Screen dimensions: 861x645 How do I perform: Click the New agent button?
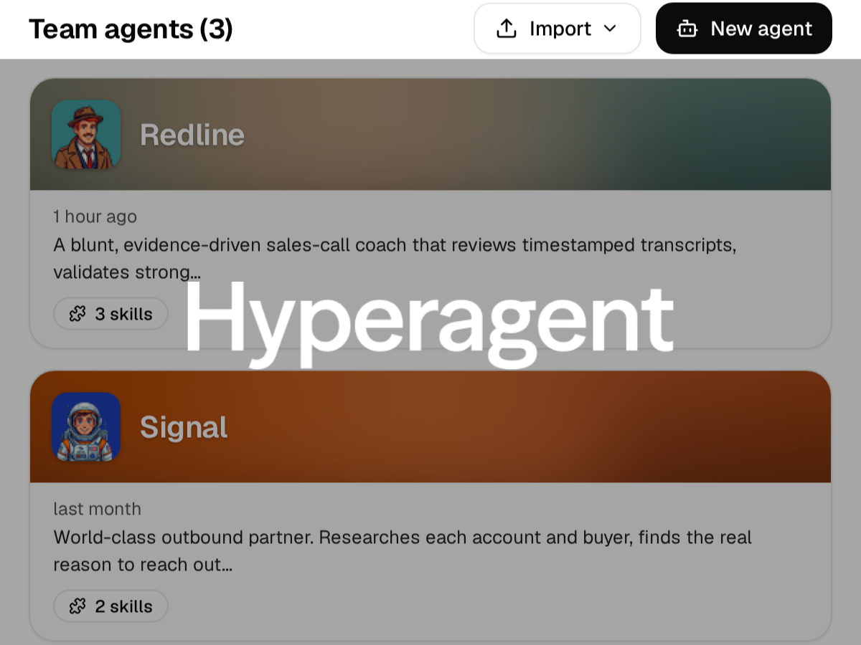click(x=744, y=29)
